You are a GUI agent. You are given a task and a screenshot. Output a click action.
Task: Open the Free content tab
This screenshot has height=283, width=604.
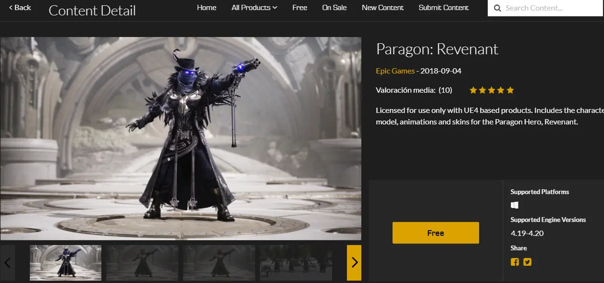coord(300,8)
